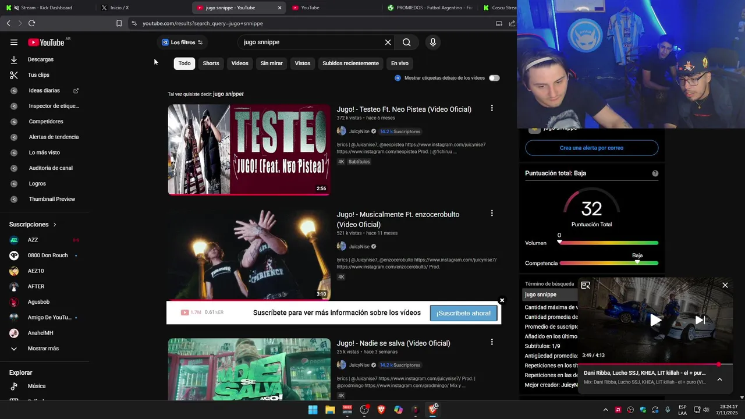Expand the miniplayer playlist chevron

pos(719,379)
